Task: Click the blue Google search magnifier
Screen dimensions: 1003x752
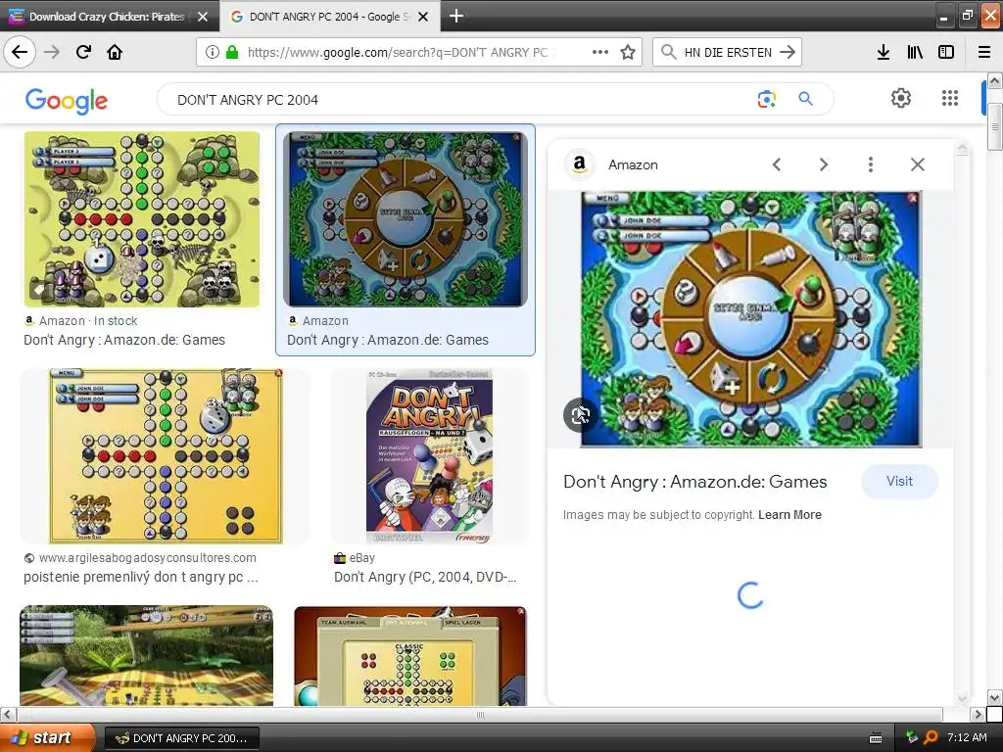Action: point(805,99)
